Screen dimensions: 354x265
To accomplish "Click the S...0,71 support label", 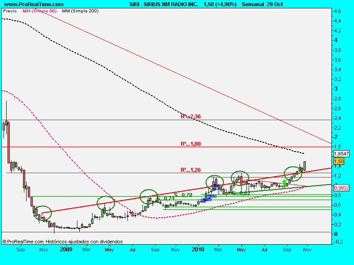I will [x=165, y=198].
